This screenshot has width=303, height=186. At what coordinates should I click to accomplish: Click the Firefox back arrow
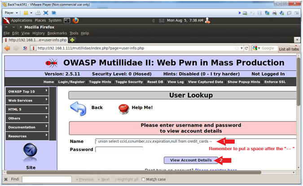point(7,48)
